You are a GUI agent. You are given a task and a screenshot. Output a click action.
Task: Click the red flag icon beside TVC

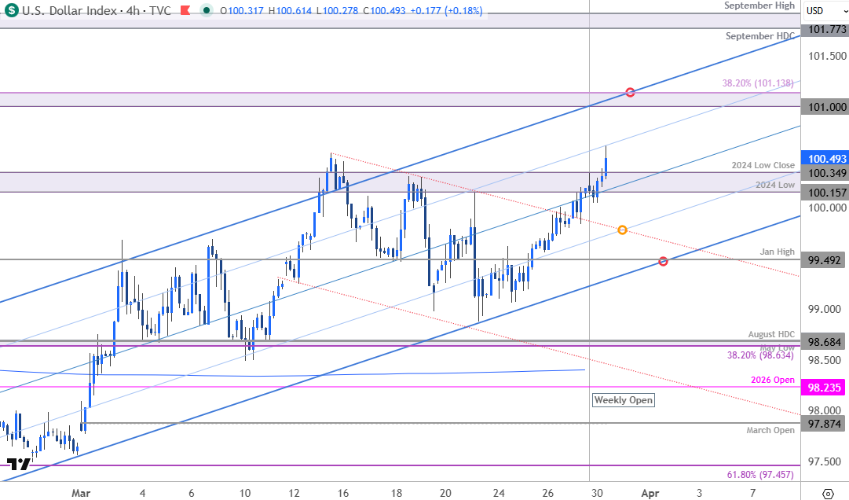click(185, 10)
